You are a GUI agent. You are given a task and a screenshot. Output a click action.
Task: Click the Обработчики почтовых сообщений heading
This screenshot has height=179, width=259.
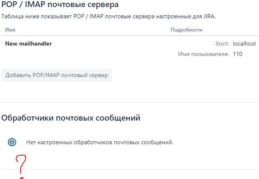coord(71,118)
